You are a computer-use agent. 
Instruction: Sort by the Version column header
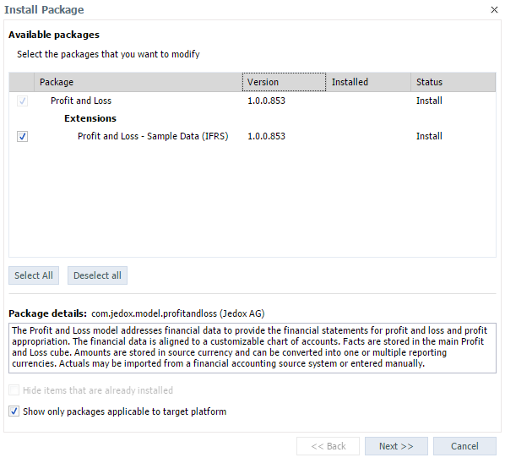coord(284,82)
